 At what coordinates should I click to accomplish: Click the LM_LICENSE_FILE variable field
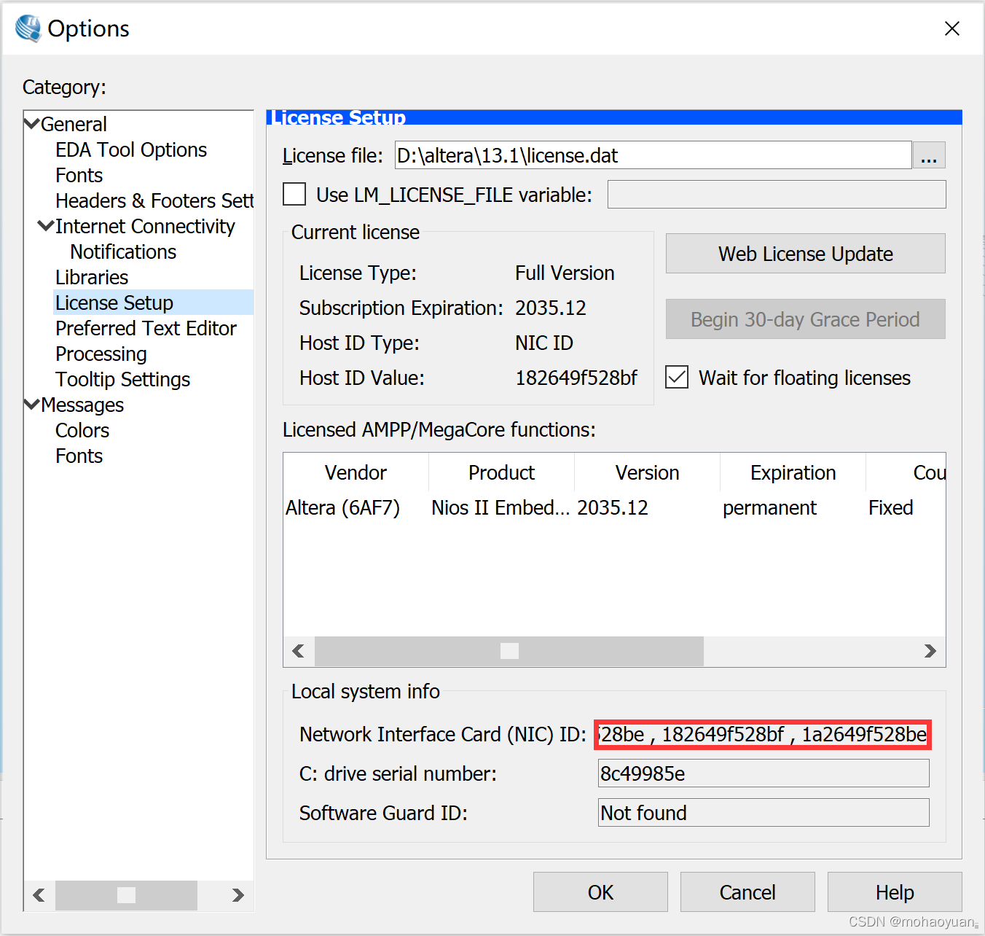(x=777, y=195)
